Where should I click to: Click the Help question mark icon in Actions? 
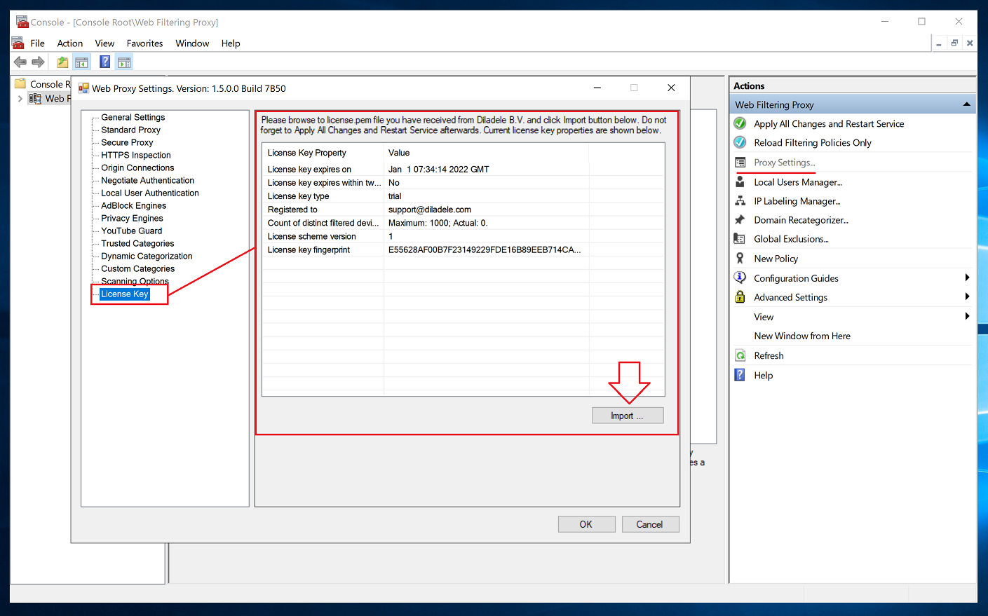pyautogui.click(x=740, y=375)
